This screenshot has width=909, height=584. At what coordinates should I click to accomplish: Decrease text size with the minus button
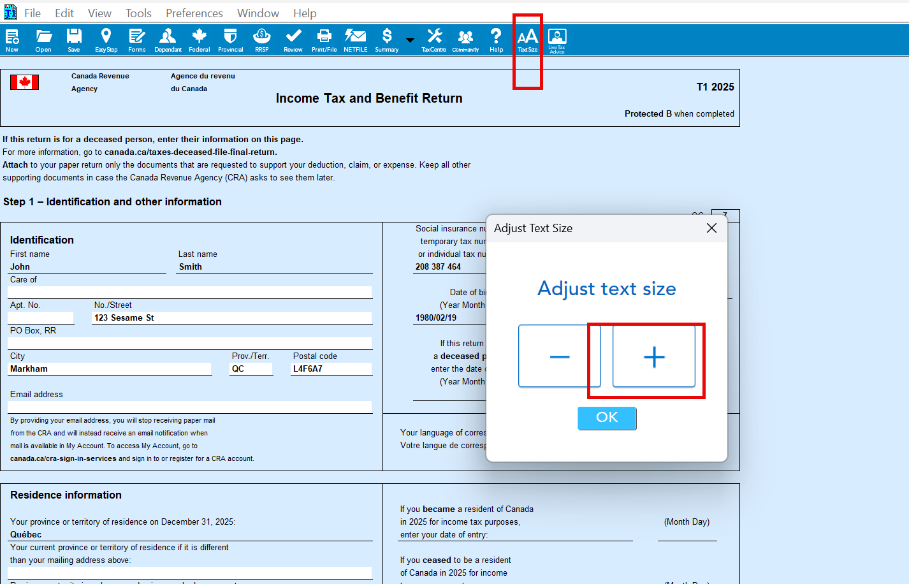pos(560,356)
